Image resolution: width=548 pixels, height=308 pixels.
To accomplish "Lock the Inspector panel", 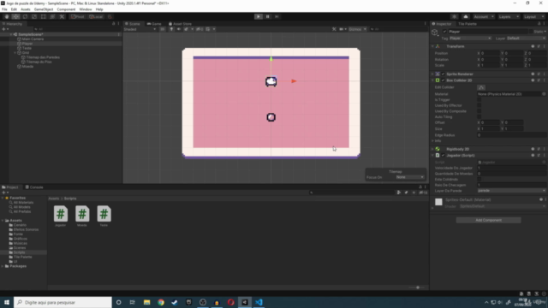I will coord(539,24).
